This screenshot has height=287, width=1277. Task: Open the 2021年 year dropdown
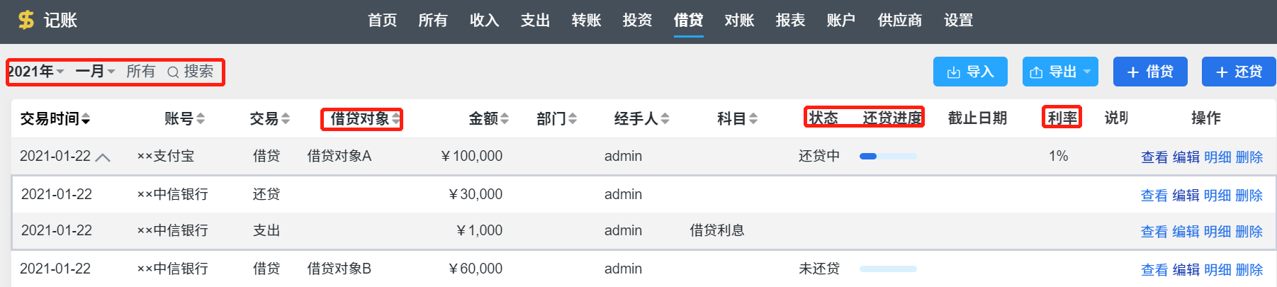35,72
